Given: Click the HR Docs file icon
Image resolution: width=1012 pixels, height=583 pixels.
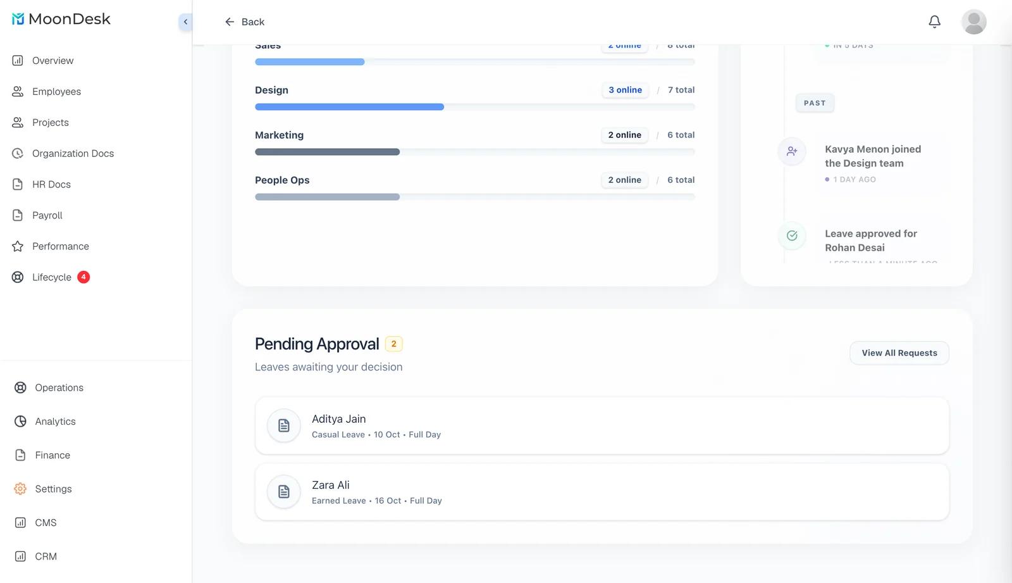Looking at the screenshot, I should coord(18,185).
